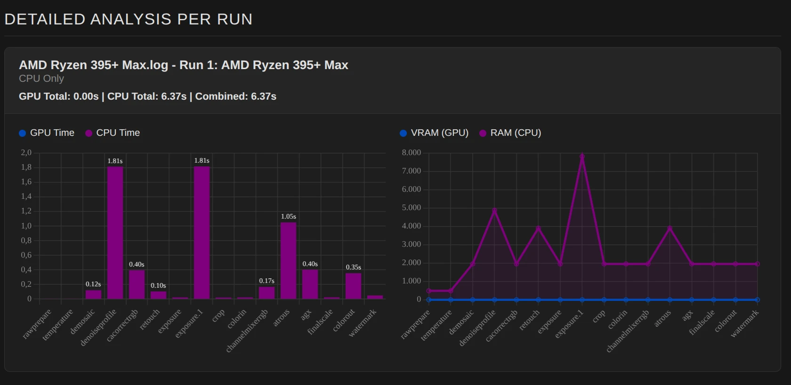Screen dimensions: 791x385
Task: Click the retouch bar labeled 0.10s
Action: (158, 295)
